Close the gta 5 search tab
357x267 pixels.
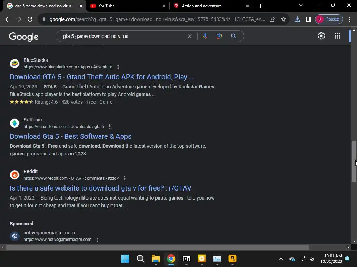click(x=81, y=6)
